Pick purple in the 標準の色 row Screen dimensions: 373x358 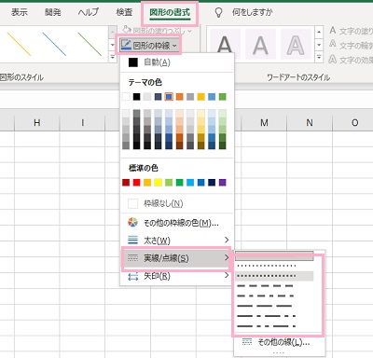[222, 183]
